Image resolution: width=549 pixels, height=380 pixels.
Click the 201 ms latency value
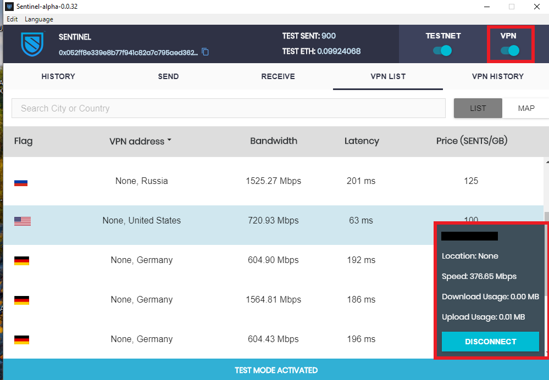click(361, 181)
